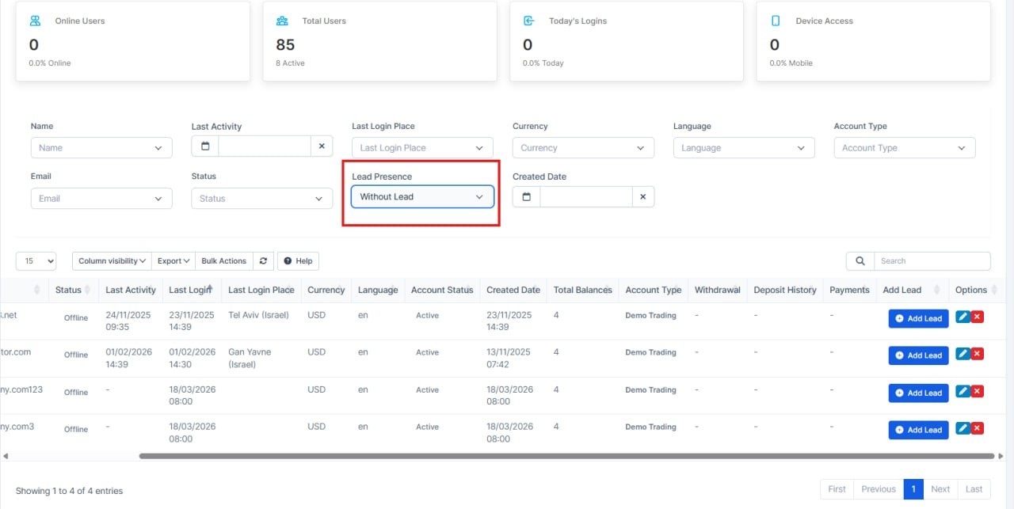This screenshot has height=509, width=1014.
Task: Click edit pencil icon in last row
Action: pyautogui.click(x=963, y=428)
